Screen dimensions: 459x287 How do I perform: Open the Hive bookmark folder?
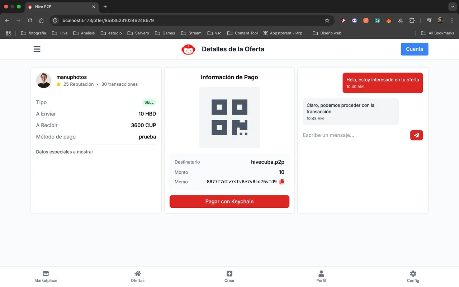[x=60, y=33]
